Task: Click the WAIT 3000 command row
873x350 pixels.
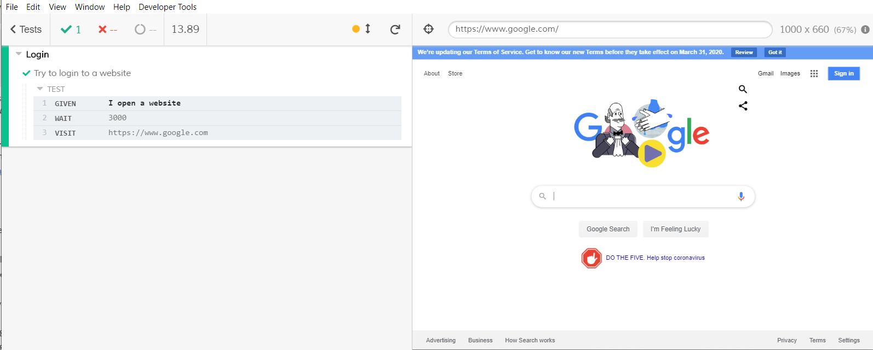Action: [217, 118]
